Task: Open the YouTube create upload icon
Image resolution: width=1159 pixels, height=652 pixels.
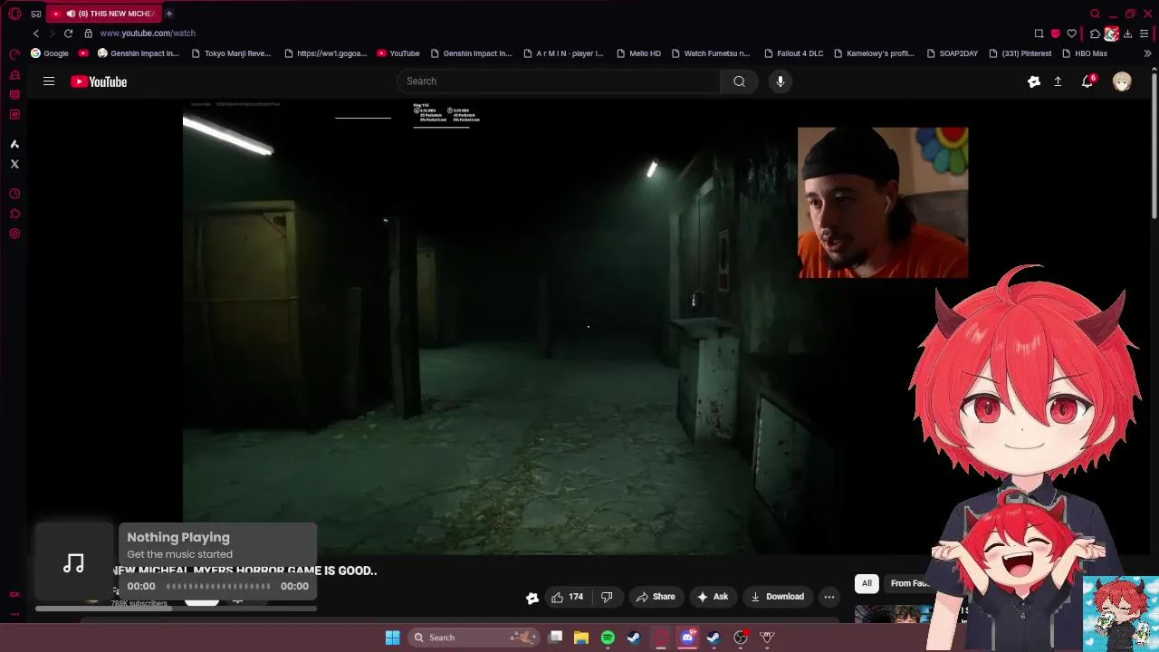Action: pyautogui.click(x=1058, y=81)
